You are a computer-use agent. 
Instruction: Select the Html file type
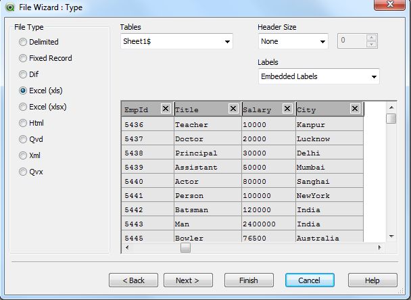32,123
